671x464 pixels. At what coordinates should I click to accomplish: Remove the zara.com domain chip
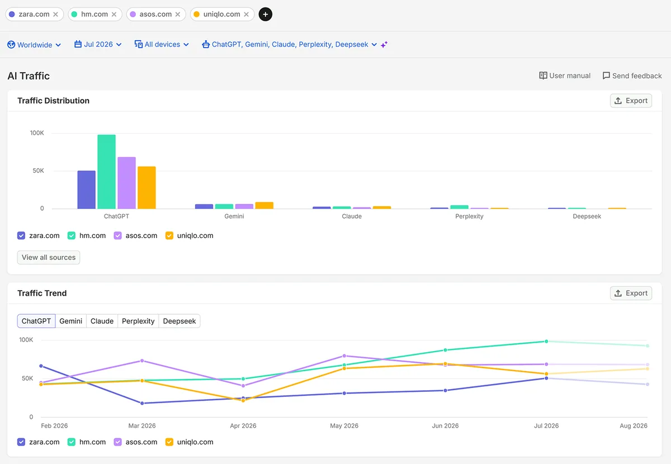tap(55, 15)
